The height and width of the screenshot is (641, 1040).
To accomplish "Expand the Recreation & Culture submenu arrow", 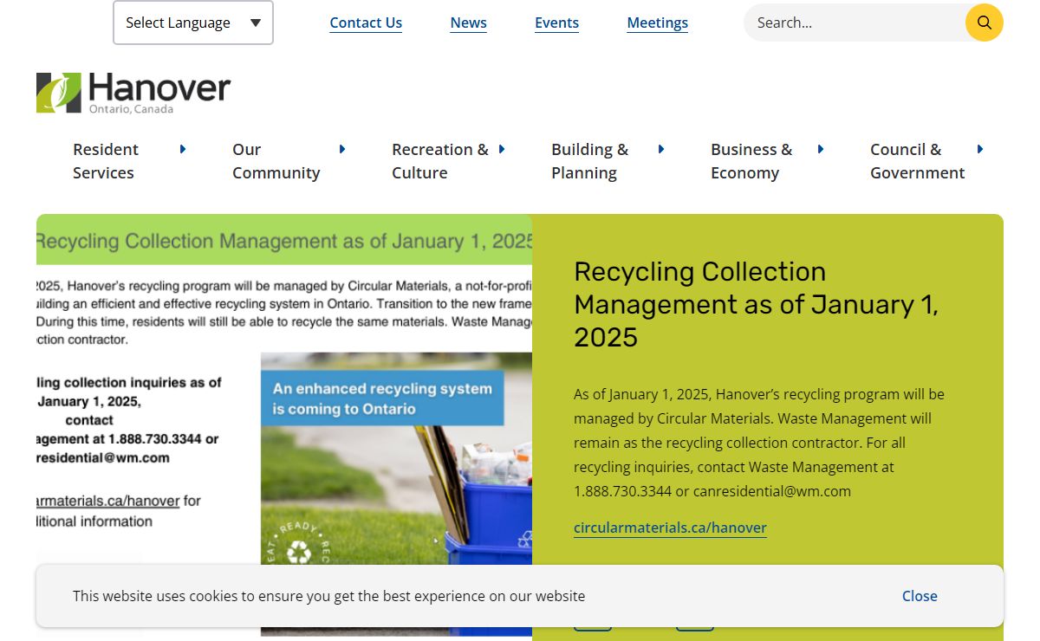I will [x=502, y=149].
